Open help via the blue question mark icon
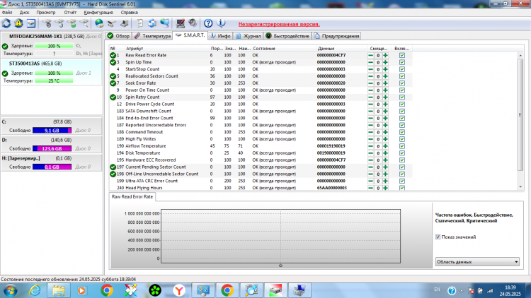This screenshot has height=298, width=531. [x=208, y=23]
